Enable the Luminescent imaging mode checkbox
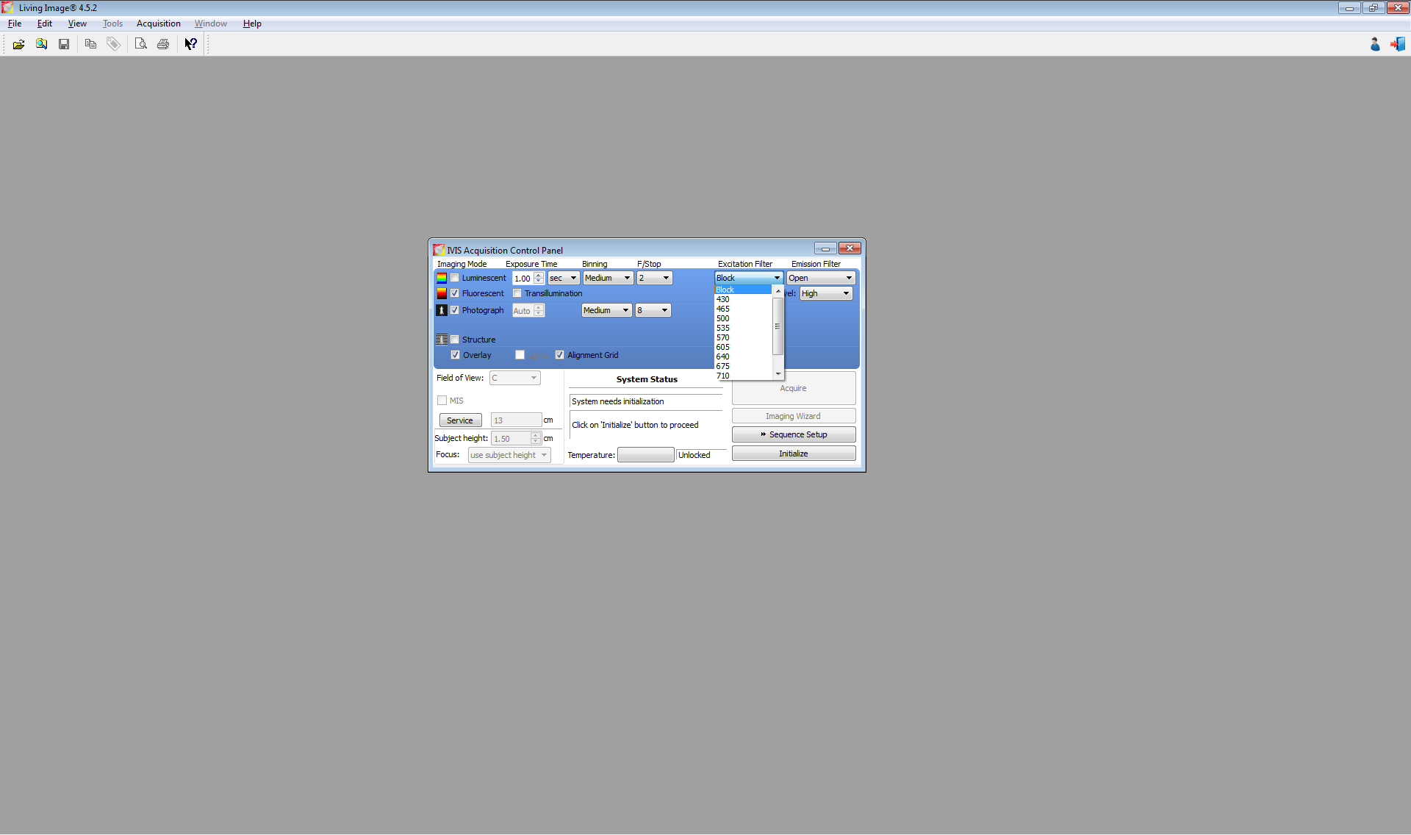 [455, 278]
